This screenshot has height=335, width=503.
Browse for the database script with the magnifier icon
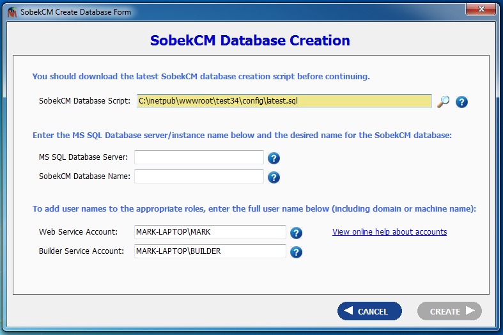point(444,102)
